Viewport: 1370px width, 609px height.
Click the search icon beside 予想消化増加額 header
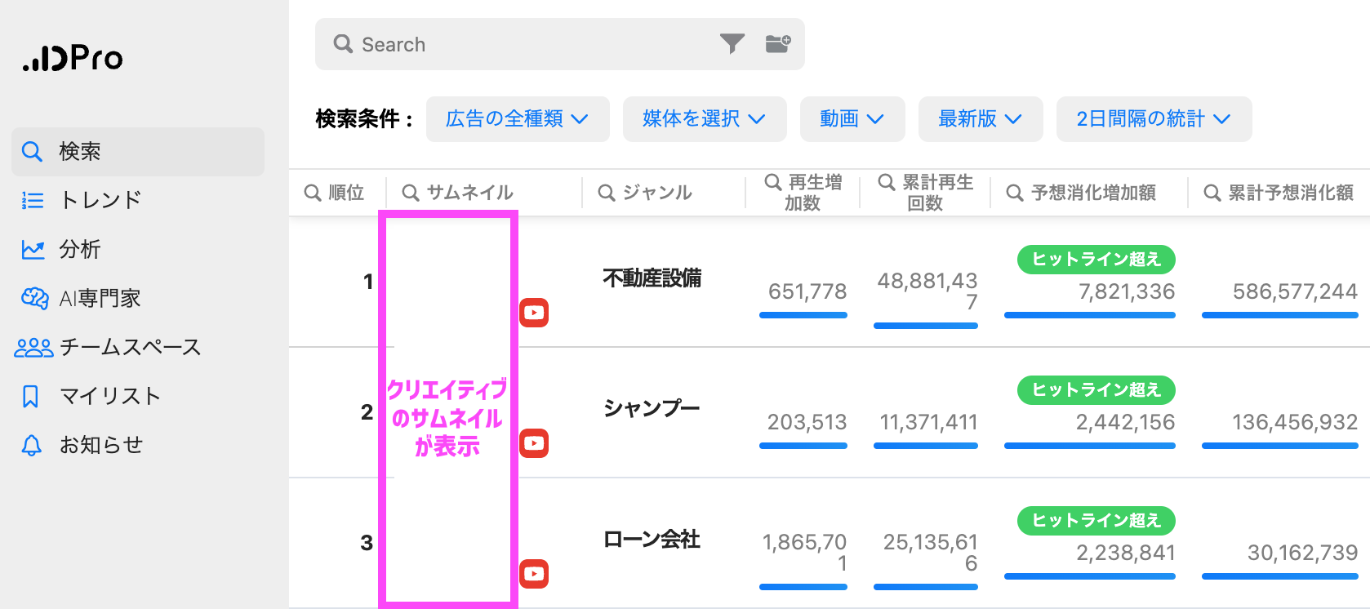point(1014,193)
